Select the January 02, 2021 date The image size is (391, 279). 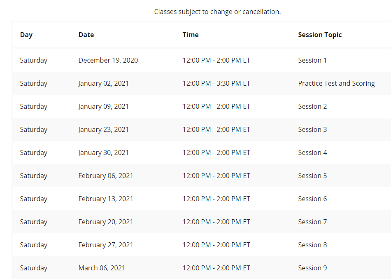pyautogui.click(x=103, y=83)
